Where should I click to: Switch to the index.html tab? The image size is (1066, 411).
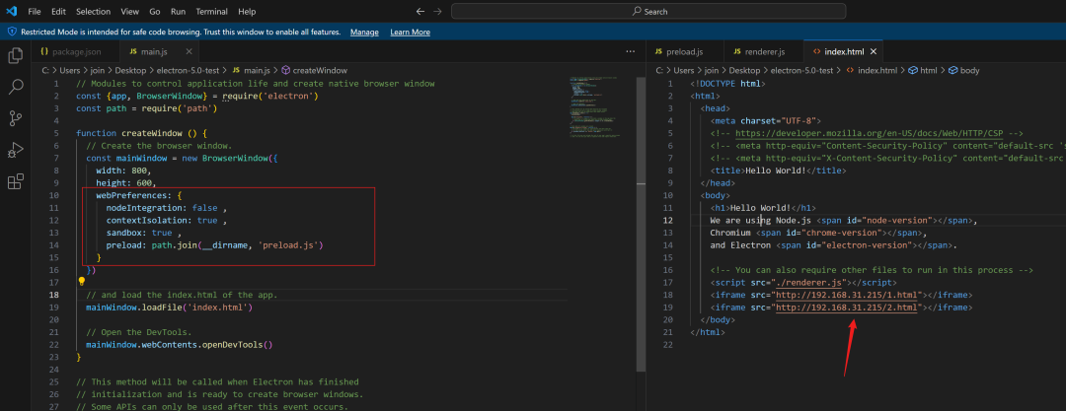[x=844, y=51]
